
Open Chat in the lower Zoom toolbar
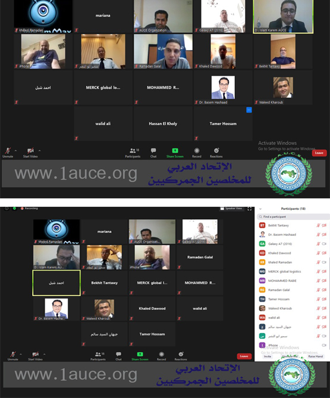click(x=118, y=356)
